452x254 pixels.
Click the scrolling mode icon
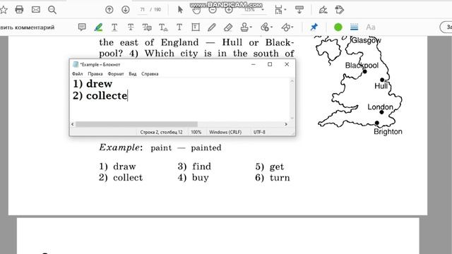(299, 10)
